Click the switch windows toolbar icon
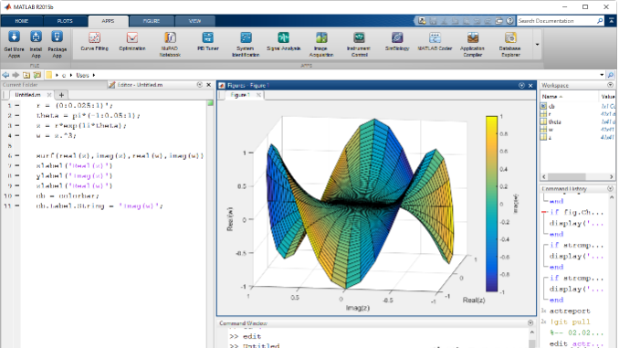This screenshot has width=619, height=348. [499, 20]
